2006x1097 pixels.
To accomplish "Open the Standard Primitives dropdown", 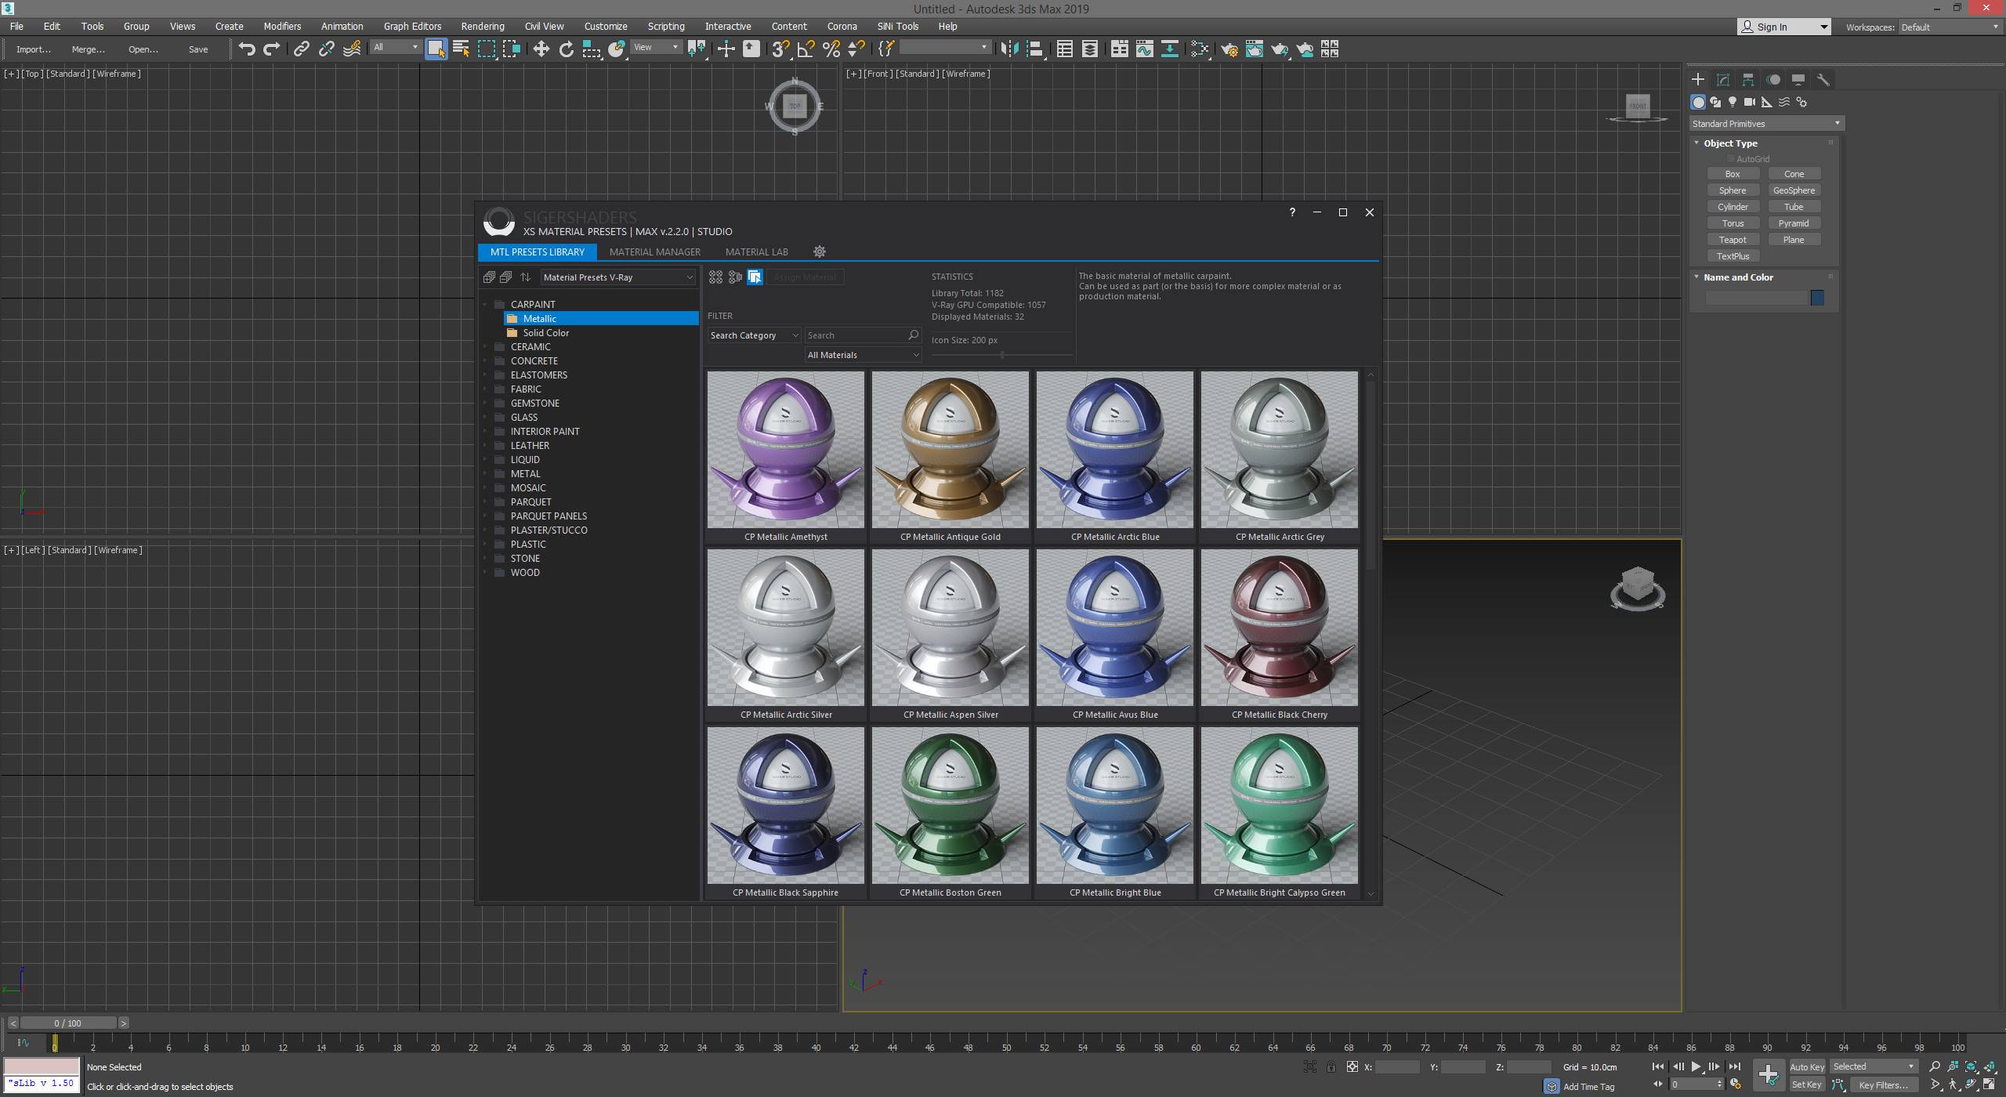I will [x=1766, y=124].
